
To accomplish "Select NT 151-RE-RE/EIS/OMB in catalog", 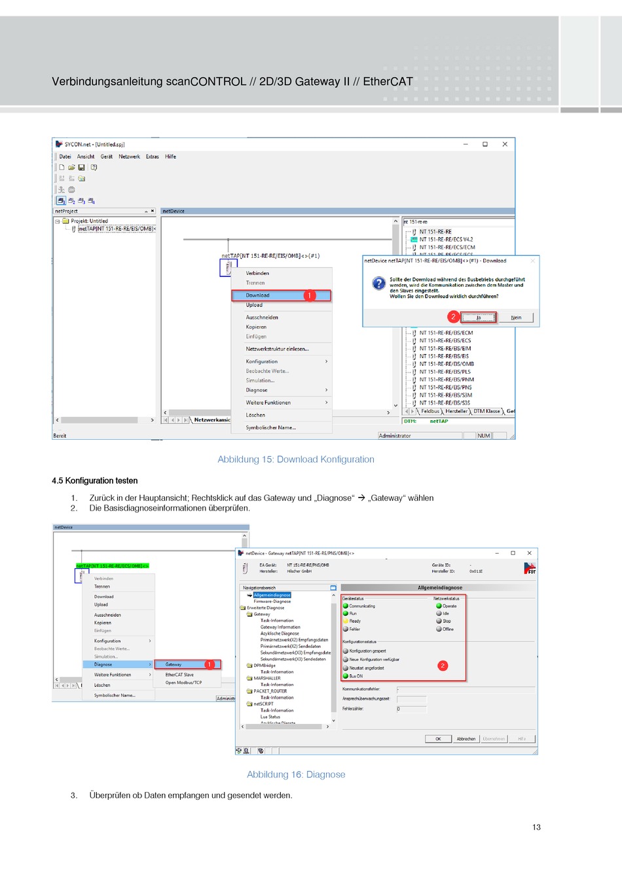I will pos(447,364).
